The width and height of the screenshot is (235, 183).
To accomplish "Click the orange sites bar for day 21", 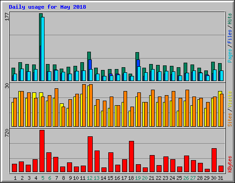I will point(153,108).
